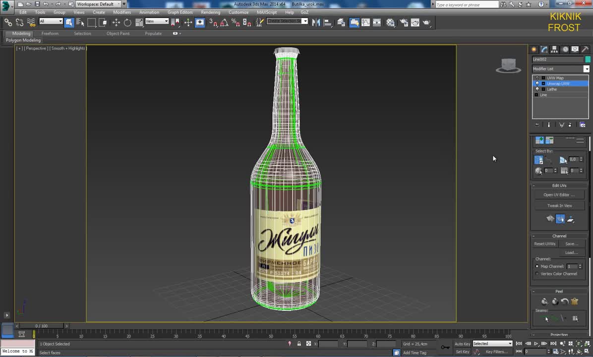
Task: Activate the Select Object tool
Action: point(69,23)
